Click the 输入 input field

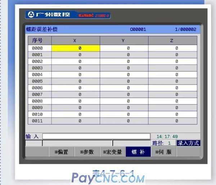96,136
